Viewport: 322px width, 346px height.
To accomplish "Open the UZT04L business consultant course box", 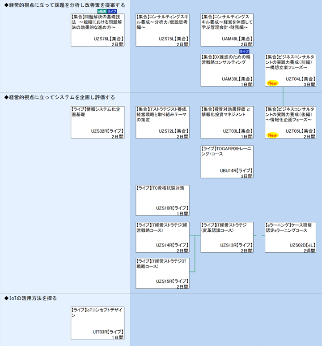I will tap(291, 70).
